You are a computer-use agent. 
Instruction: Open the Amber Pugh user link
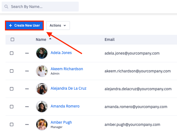[61, 122]
